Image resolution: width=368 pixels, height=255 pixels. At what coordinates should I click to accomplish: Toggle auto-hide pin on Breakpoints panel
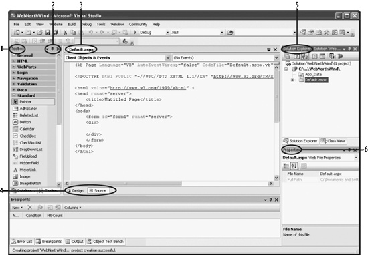270,200
